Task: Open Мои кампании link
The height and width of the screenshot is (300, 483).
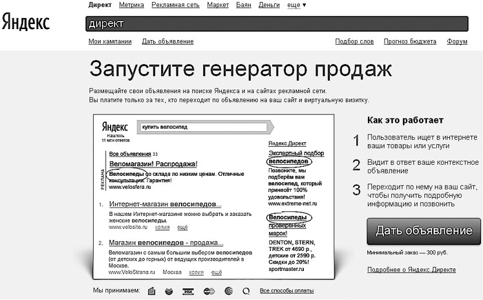Action: (110, 41)
